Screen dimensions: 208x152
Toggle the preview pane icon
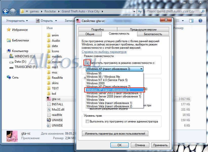[191, 21]
